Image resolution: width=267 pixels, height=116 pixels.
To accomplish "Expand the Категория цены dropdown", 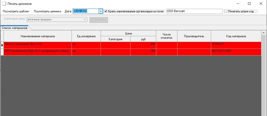I will pyautogui.click(x=85, y=20).
